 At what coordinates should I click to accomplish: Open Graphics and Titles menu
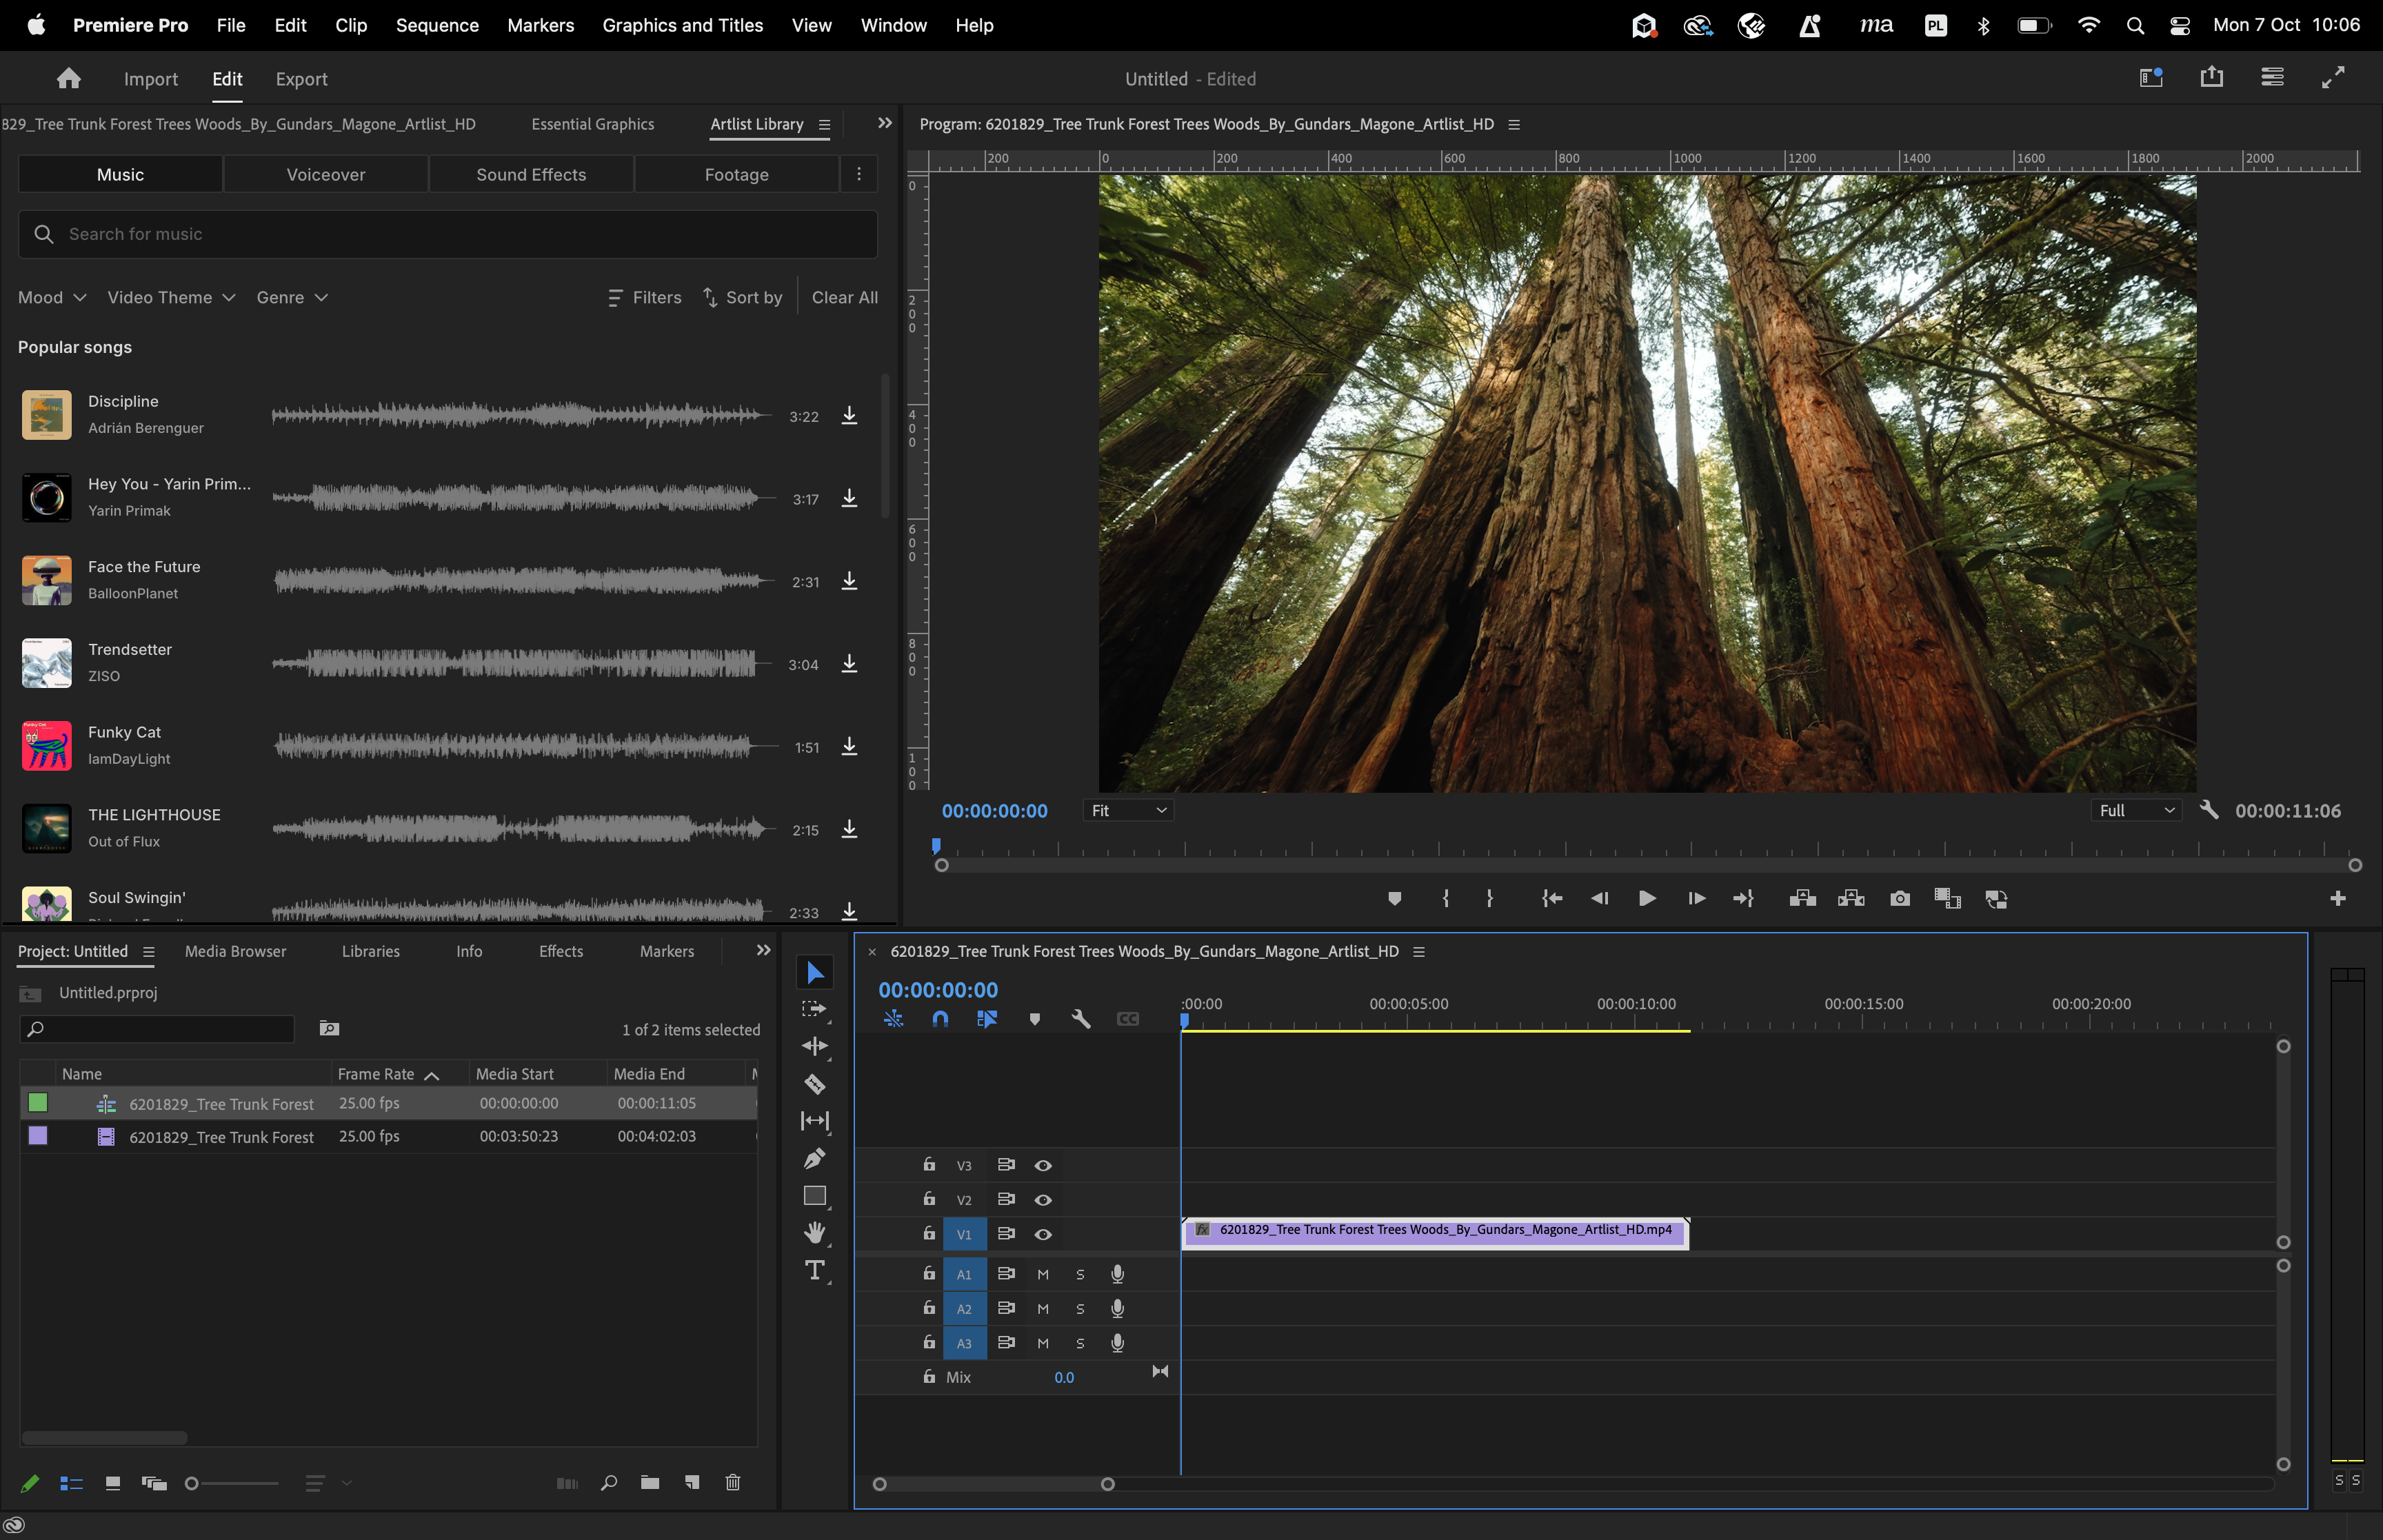[x=682, y=25]
